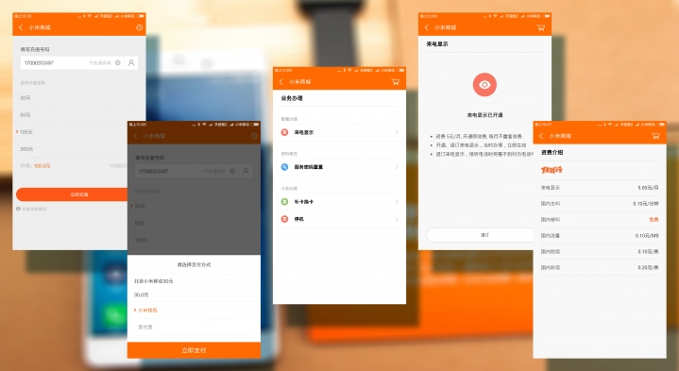Tap the green 补卡换卡 icon
Viewport: 679px width, 371px height.
coord(284,202)
